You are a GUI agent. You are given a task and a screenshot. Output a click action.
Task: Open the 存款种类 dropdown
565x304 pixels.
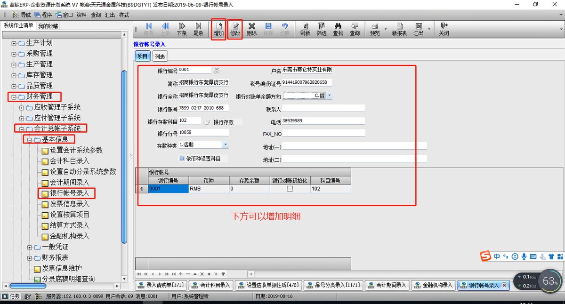[x=225, y=145]
